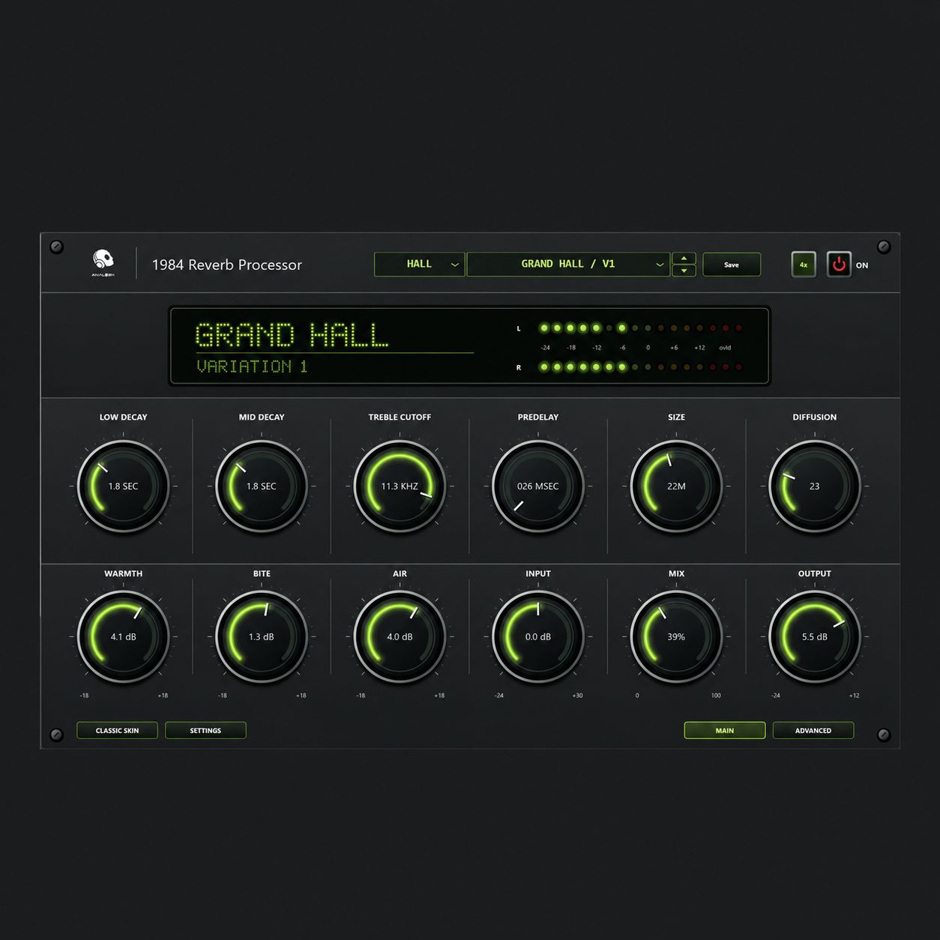Click the TREBLE CUTOFF label
Screen dimensions: 940x940
400,417
